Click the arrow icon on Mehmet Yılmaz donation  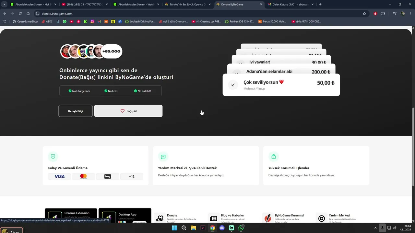233,85
